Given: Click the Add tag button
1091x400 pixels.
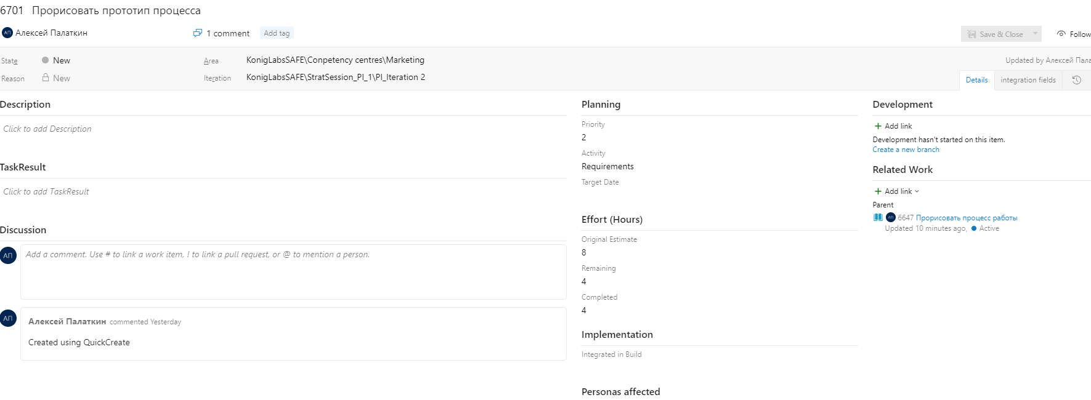Looking at the screenshot, I should (276, 33).
